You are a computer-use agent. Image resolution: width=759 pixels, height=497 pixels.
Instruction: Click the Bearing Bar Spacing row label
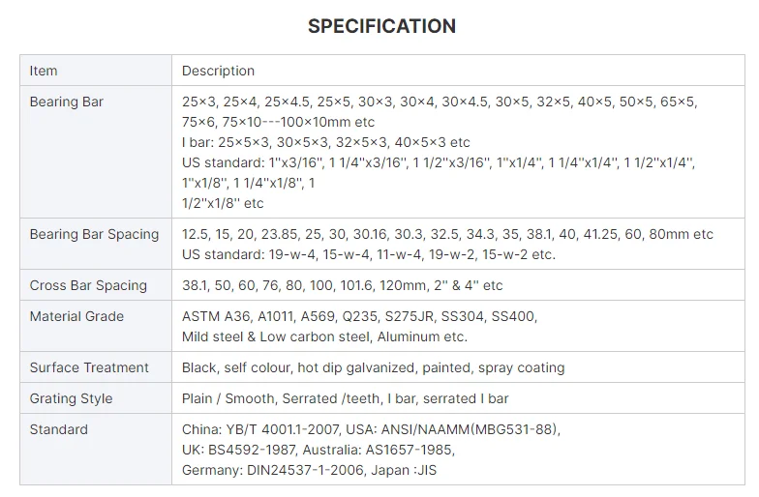[94, 234]
